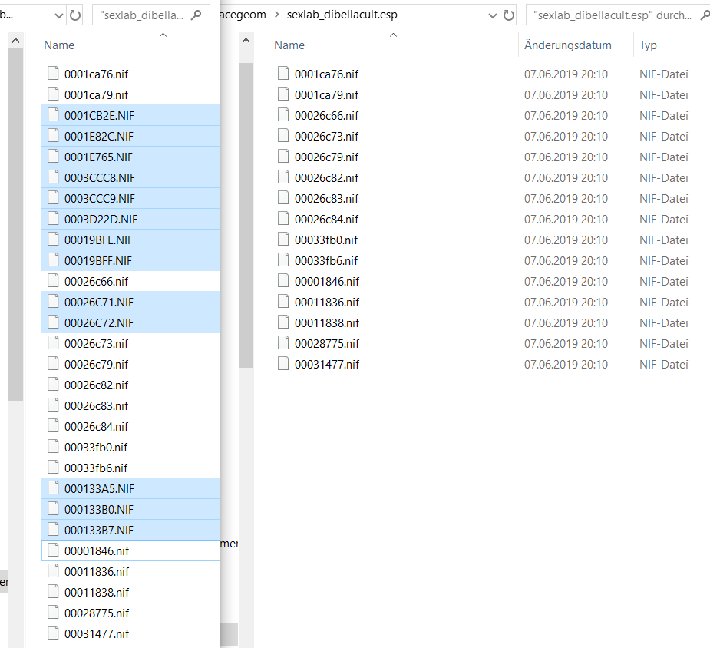The height and width of the screenshot is (648, 710).
Task: Select 00001846.nif in left window
Action: point(130,551)
